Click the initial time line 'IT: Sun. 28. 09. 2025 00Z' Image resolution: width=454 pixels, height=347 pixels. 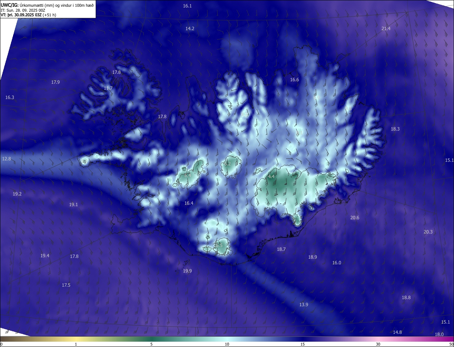coord(23,10)
